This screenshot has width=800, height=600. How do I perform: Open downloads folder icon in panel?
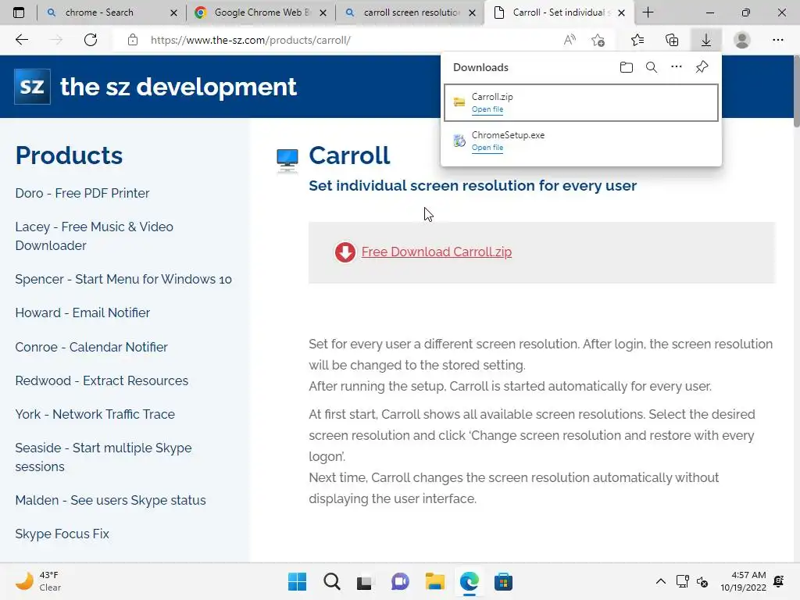[x=627, y=67]
